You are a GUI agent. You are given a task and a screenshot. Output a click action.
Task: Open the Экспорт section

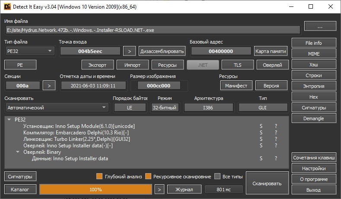pyautogui.click(x=97, y=65)
